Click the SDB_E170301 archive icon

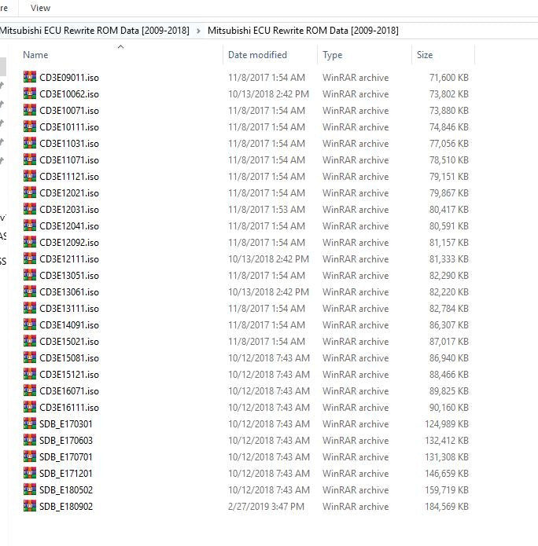[x=30, y=424]
